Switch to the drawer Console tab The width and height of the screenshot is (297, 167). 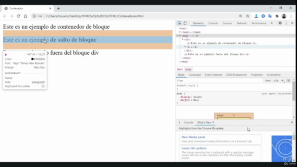(188, 122)
